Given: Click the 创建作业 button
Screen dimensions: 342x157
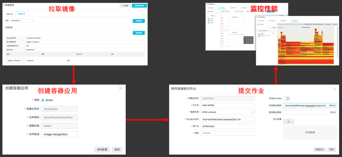Looking at the screenshot, I should (319, 150).
